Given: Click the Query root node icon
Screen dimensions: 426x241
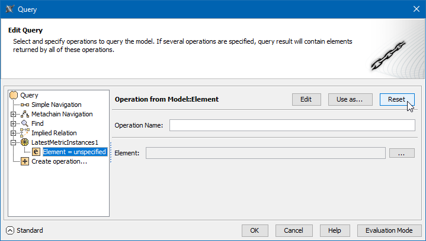Looking at the screenshot, I should click(14, 95).
